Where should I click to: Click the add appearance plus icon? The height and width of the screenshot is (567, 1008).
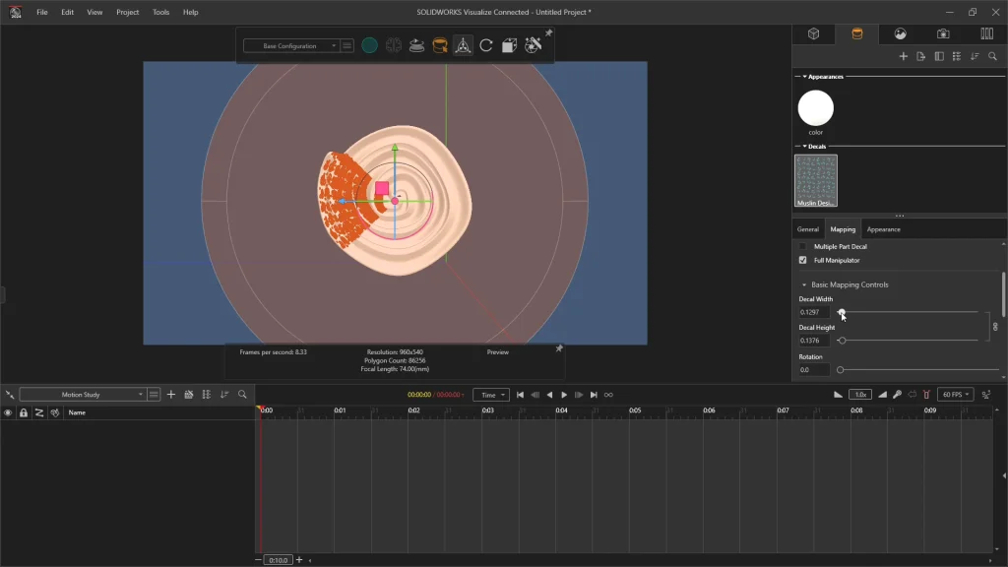[x=904, y=56]
